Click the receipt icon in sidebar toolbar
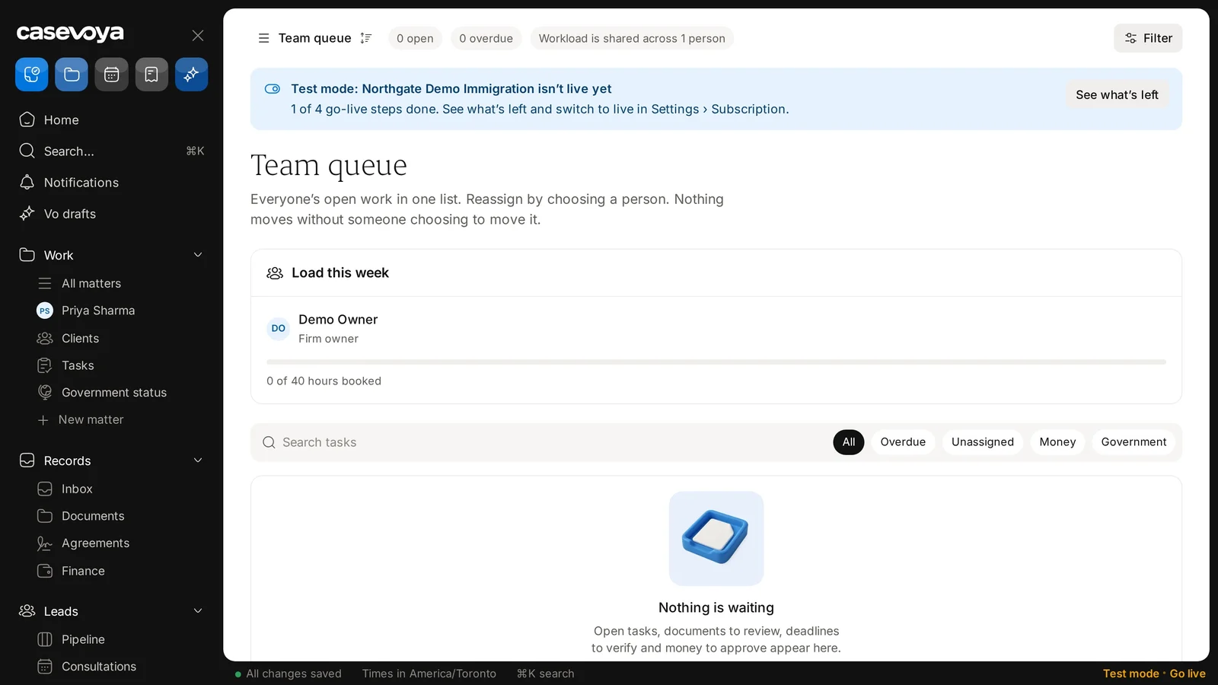This screenshot has width=1218, height=685. pyautogui.click(x=151, y=75)
